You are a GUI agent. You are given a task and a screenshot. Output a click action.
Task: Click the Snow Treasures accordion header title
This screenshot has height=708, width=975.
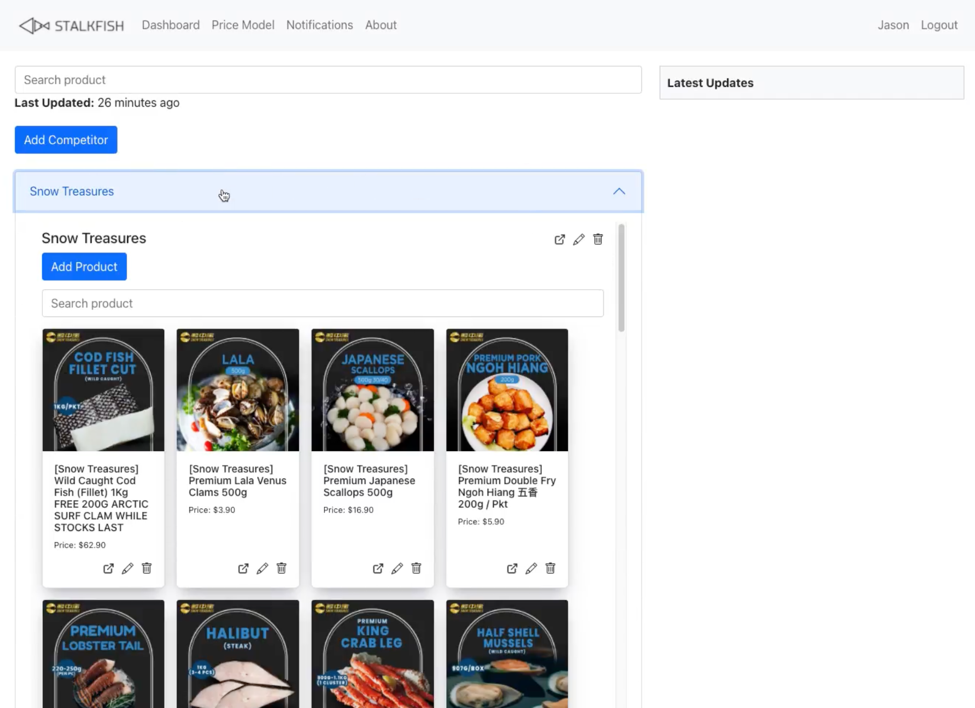(72, 191)
